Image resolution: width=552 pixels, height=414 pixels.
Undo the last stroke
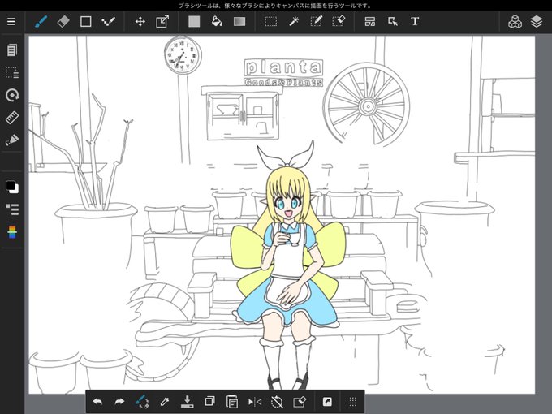tap(97, 401)
